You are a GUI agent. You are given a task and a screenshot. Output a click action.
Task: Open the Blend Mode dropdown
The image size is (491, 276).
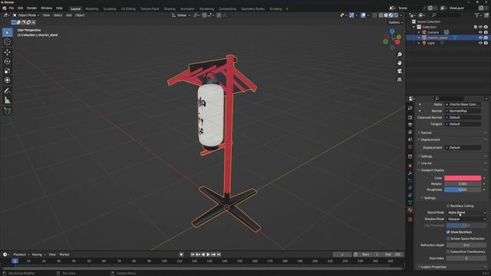466,212
